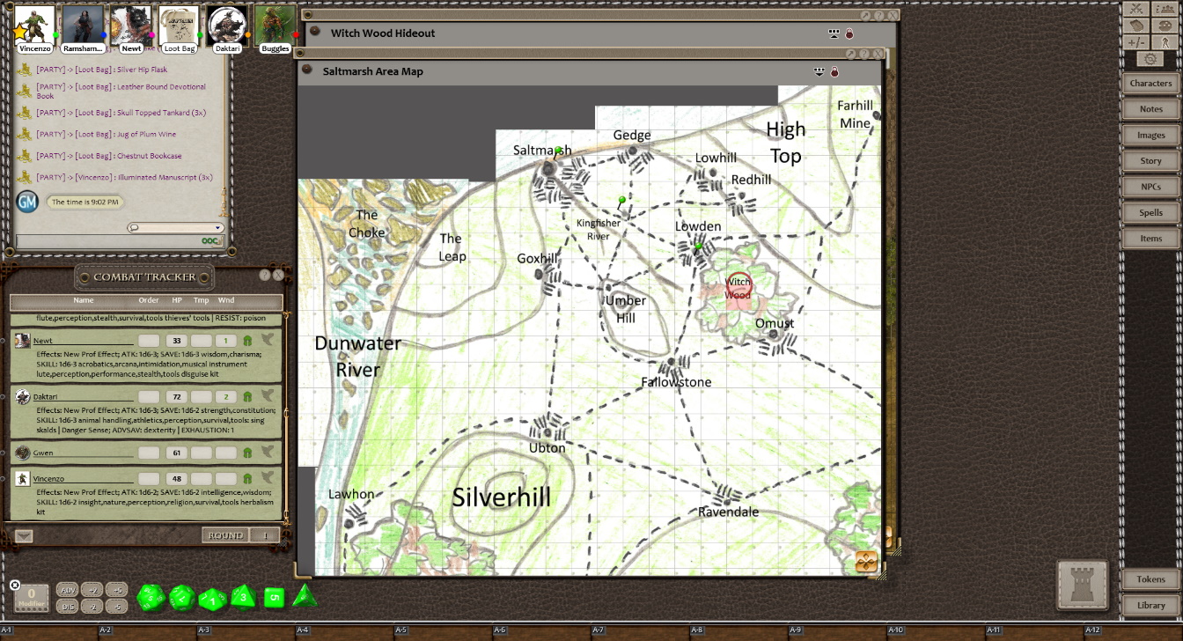Open the chat mode dropdown
Viewport: 1183px width, 641px height.
coord(174,227)
